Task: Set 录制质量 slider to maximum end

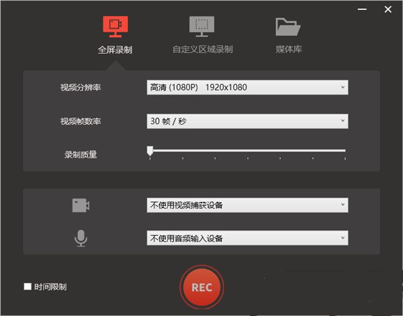Action: pos(345,151)
